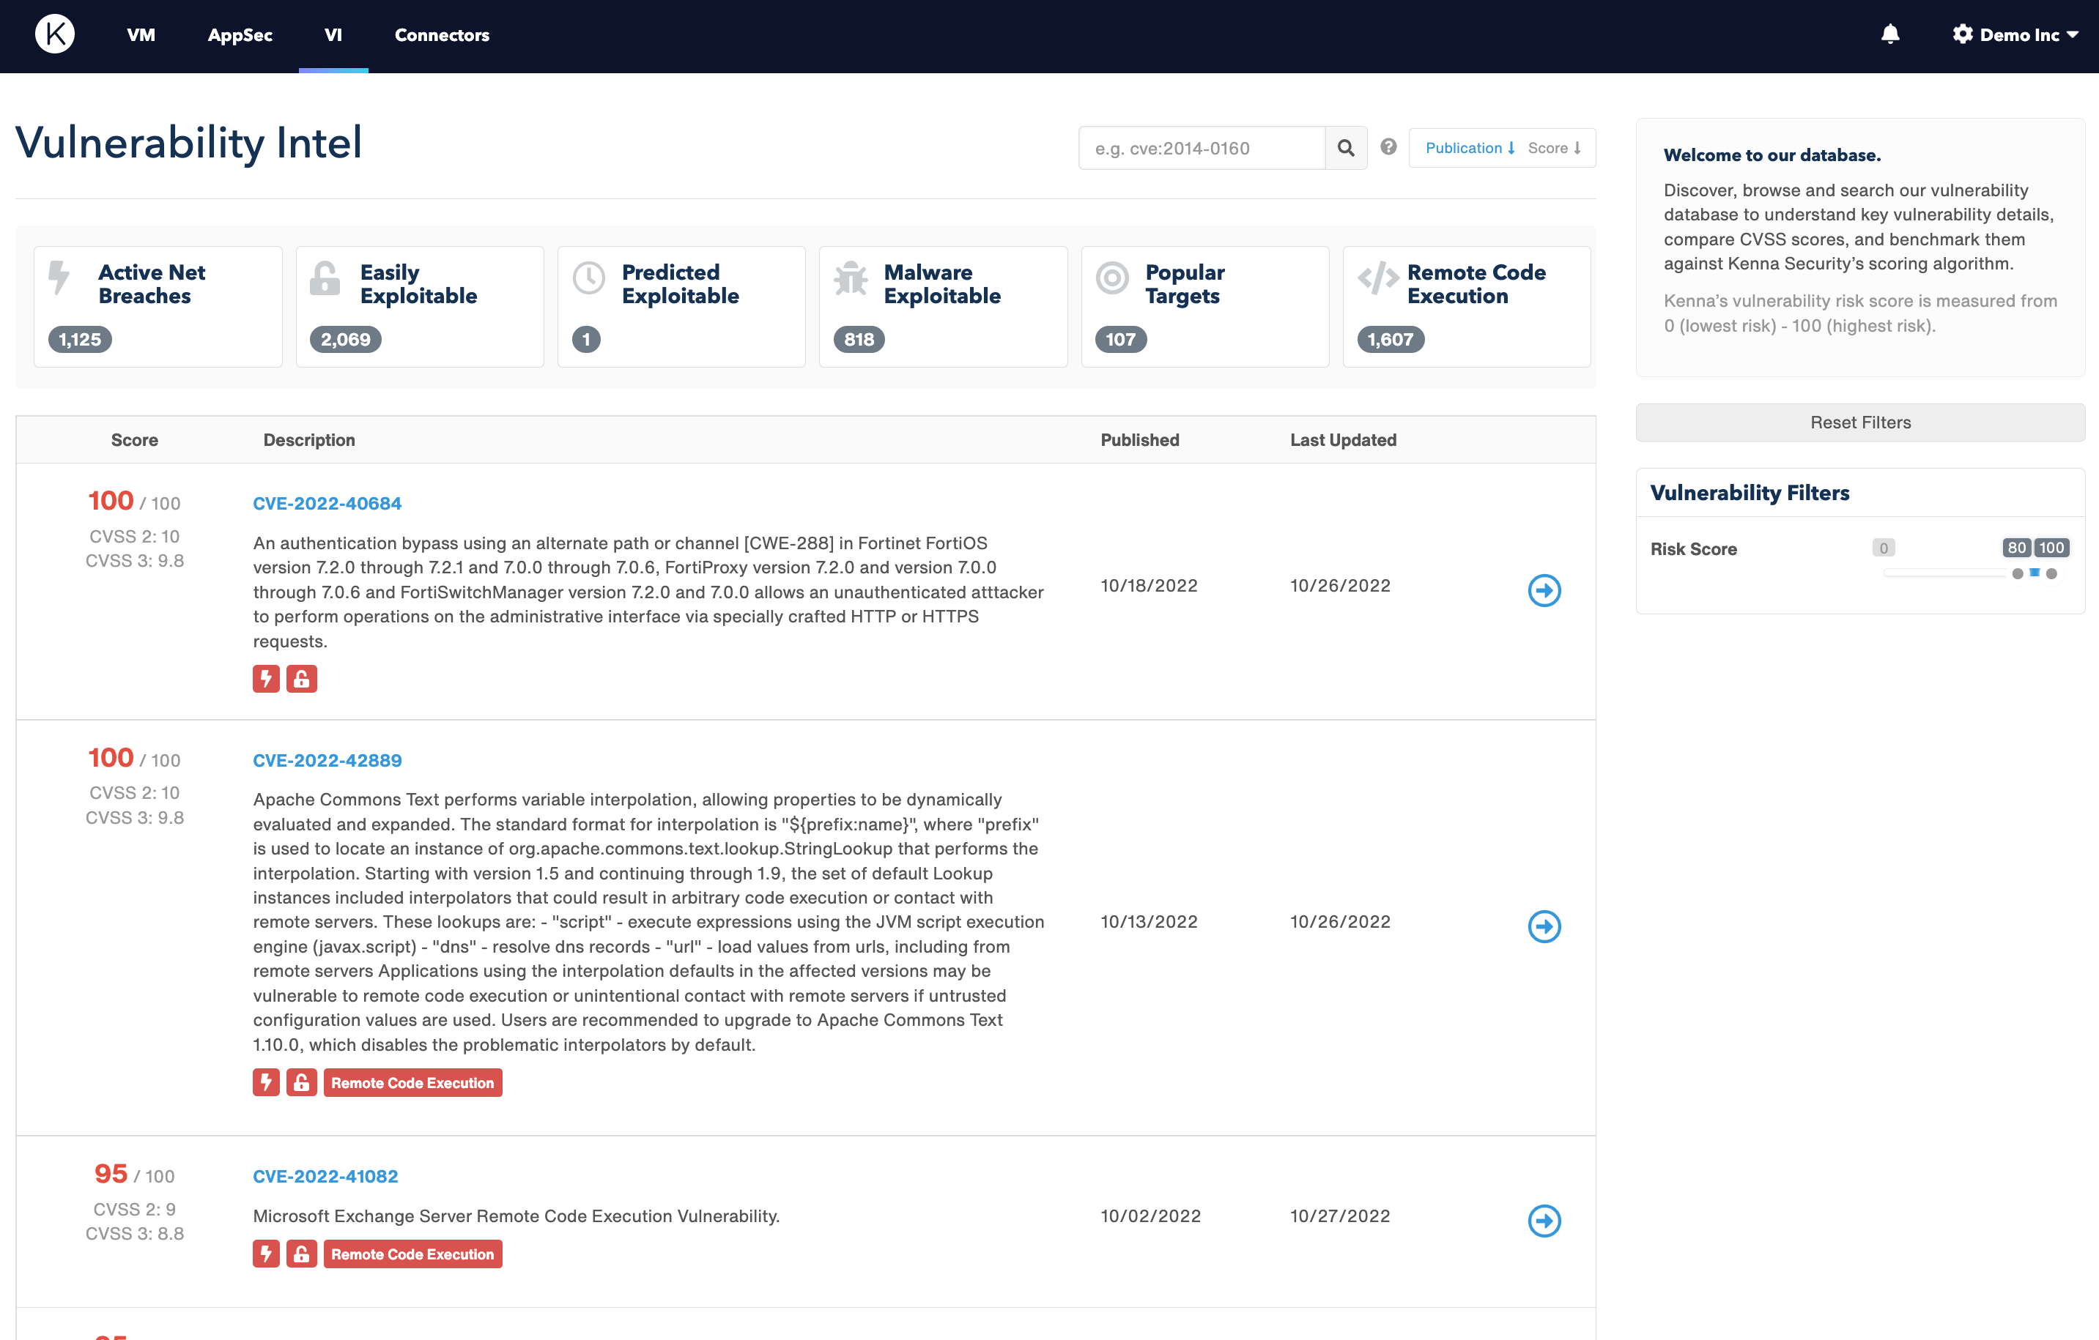The image size is (2099, 1340).
Task: Open details arrow for CVE-2022-40684
Action: point(1544,591)
